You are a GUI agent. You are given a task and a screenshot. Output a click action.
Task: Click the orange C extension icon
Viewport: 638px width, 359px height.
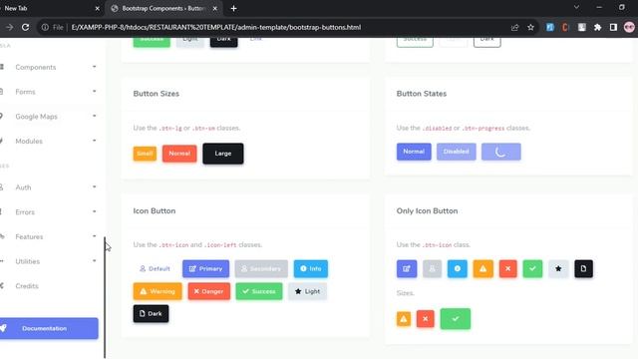(565, 27)
